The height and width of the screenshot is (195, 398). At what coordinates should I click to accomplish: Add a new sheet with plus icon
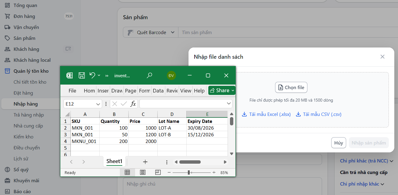(x=145, y=162)
